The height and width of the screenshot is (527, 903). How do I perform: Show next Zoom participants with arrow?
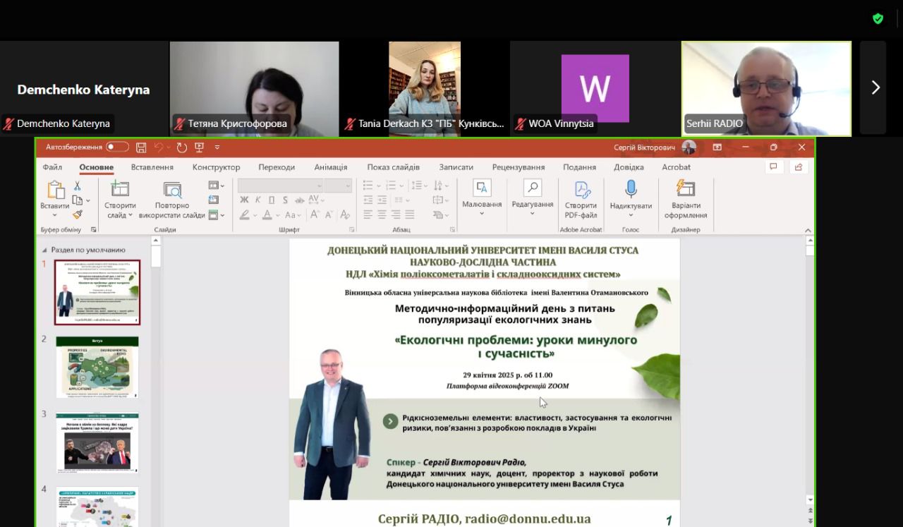875,87
